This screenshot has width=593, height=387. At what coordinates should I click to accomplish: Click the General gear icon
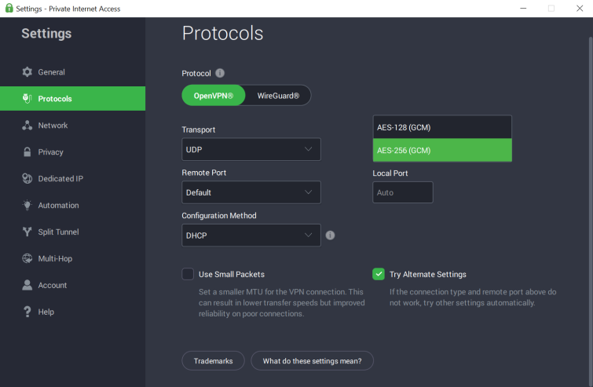27,71
